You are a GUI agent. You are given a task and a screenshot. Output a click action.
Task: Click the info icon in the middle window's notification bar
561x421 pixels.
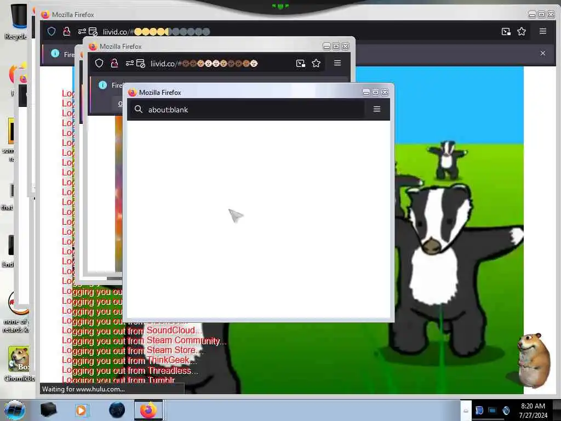[102, 85]
